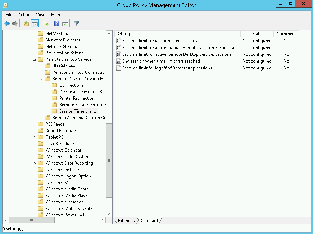Image resolution: width=313 pixels, height=234 pixels.
Task: Collapse the Remote Desktop Services node
Action: [x=35, y=60]
